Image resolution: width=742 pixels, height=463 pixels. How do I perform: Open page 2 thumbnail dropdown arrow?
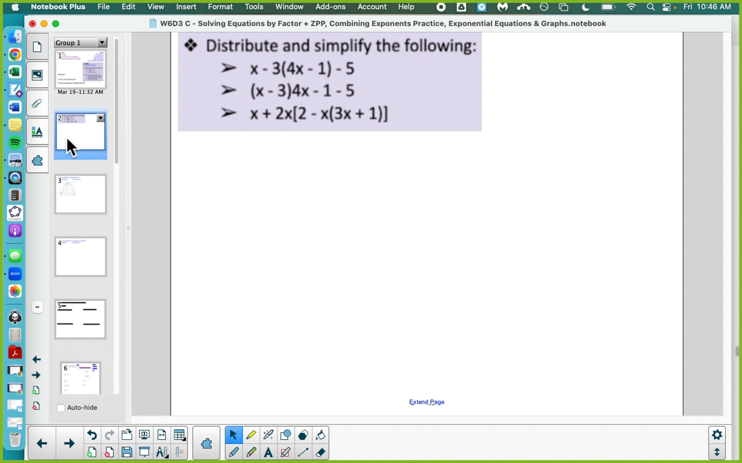[100, 118]
